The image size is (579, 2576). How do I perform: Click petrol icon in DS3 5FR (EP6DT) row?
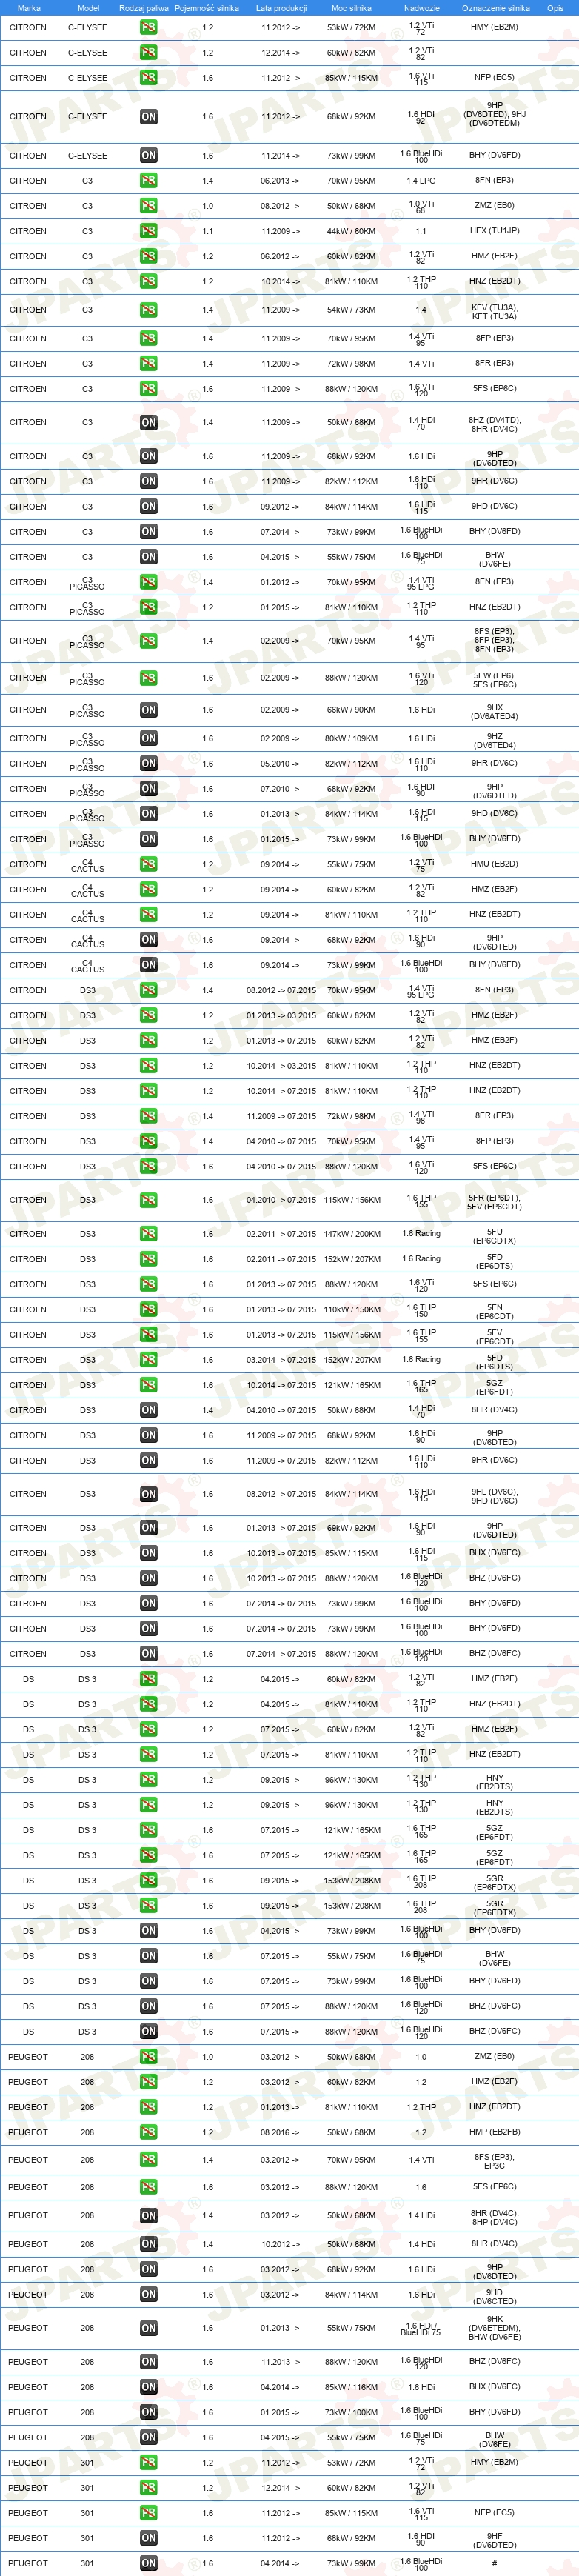[148, 1200]
